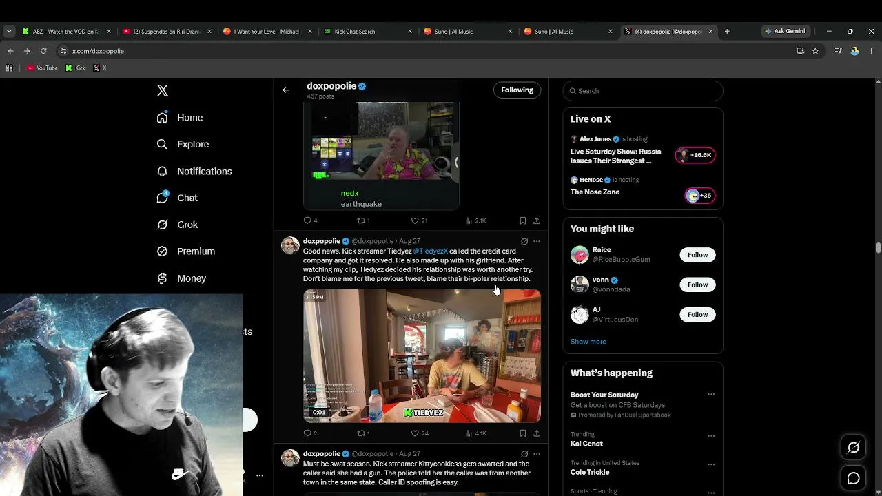Open more options for Cole Trickle trend
882x496 pixels.
pyautogui.click(x=711, y=464)
